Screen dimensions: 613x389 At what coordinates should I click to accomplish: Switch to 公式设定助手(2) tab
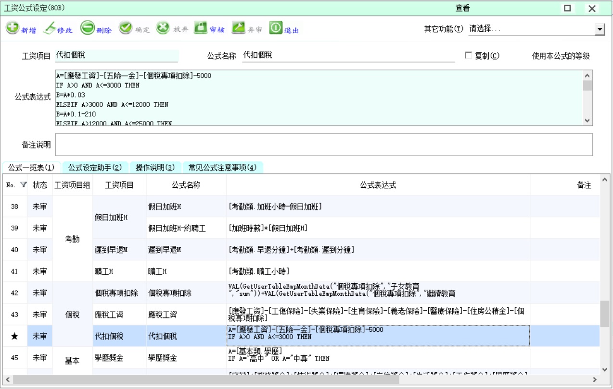pyautogui.click(x=95, y=168)
